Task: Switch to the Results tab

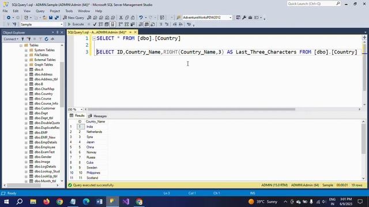Action: pos(77,116)
